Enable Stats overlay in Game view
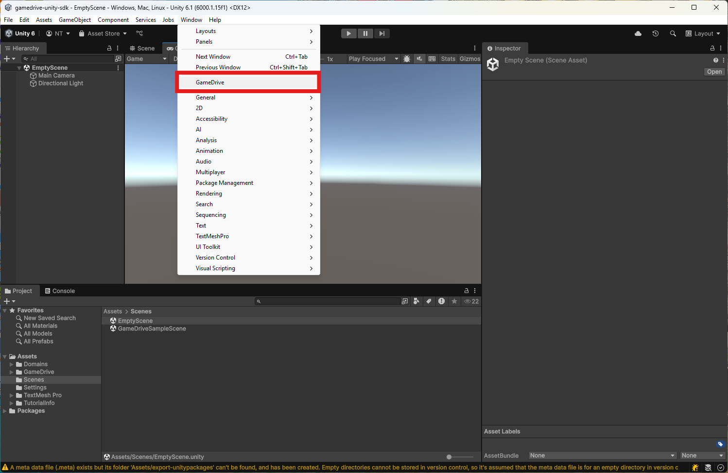 (448, 58)
